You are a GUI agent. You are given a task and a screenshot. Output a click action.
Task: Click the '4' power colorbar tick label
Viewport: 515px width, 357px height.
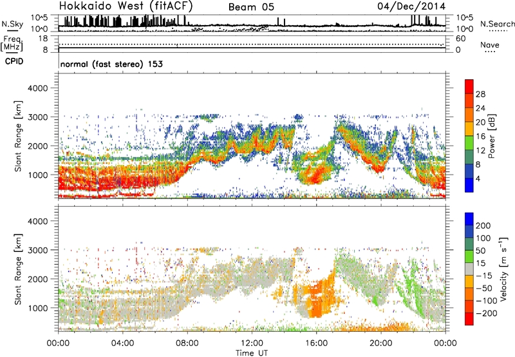click(x=478, y=179)
